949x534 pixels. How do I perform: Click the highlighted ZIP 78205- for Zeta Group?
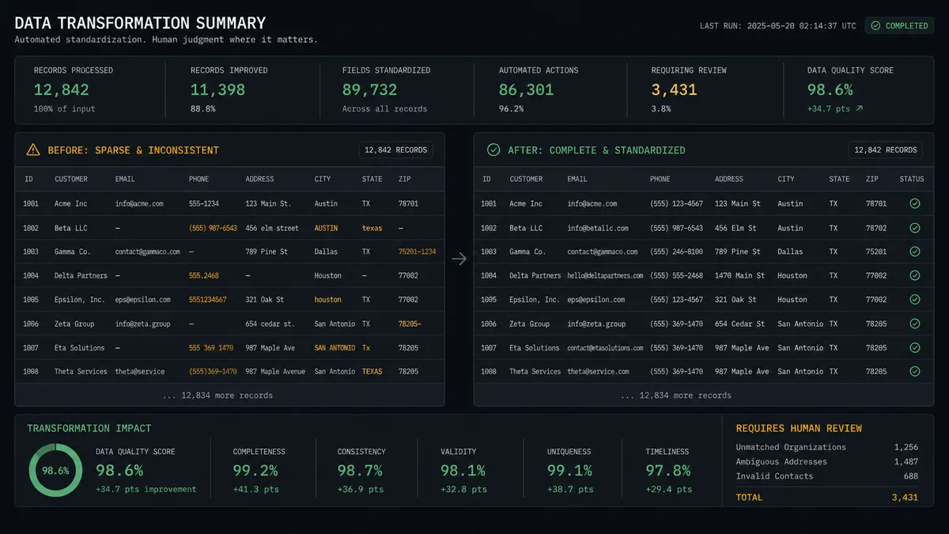pos(409,324)
